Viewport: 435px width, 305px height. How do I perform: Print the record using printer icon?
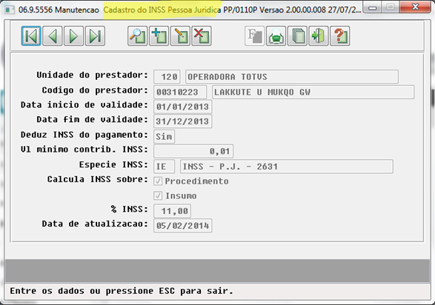(x=276, y=36)
